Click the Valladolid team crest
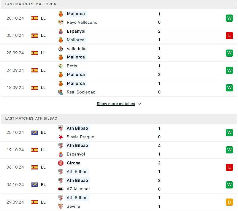 [61, 49]
